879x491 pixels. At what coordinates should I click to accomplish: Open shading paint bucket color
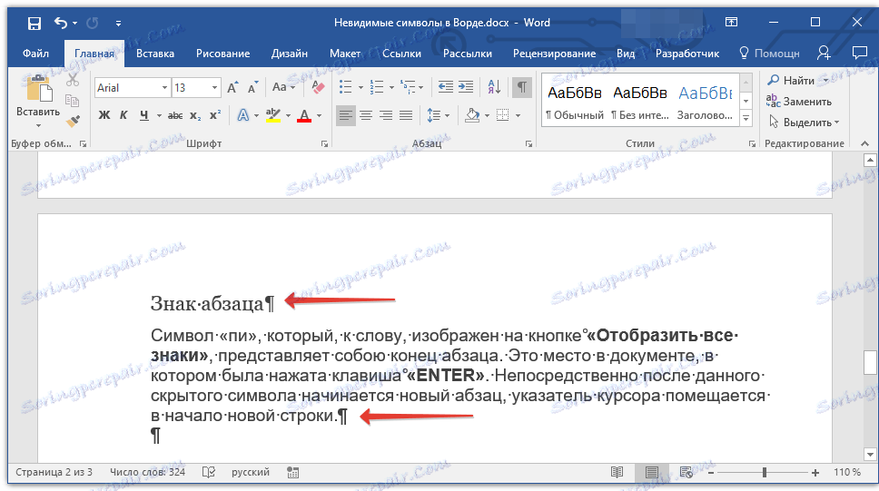[472, 115]
